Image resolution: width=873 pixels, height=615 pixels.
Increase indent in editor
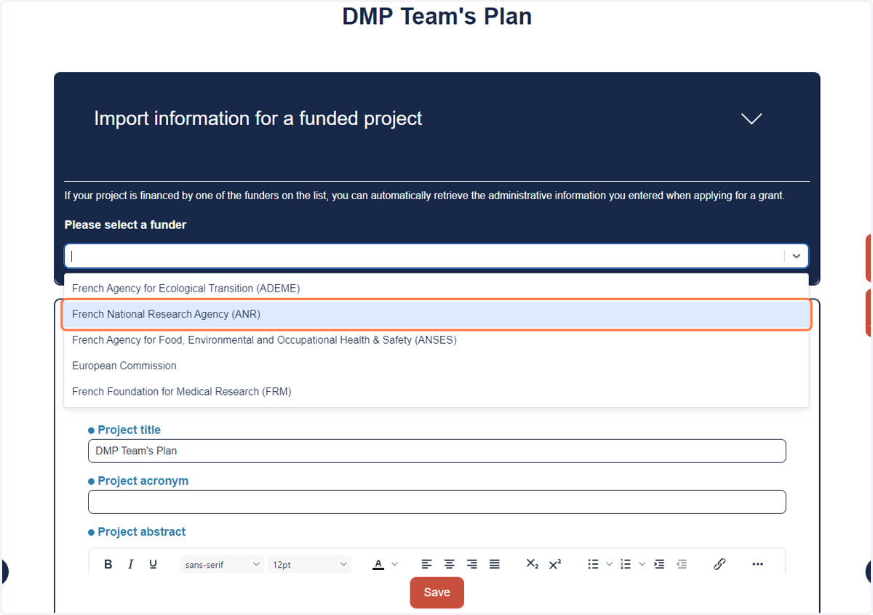(x=659, y=564)
